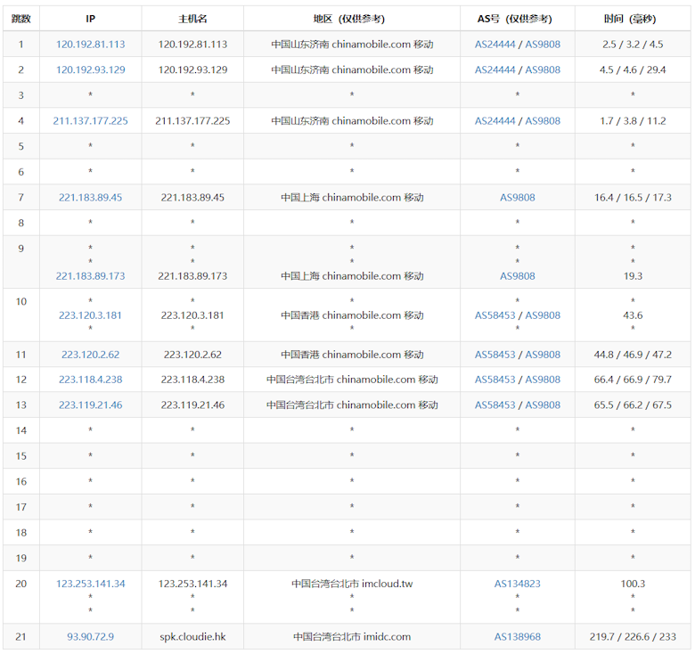Click AS58453 link in hop 11 row

point(495,355)
